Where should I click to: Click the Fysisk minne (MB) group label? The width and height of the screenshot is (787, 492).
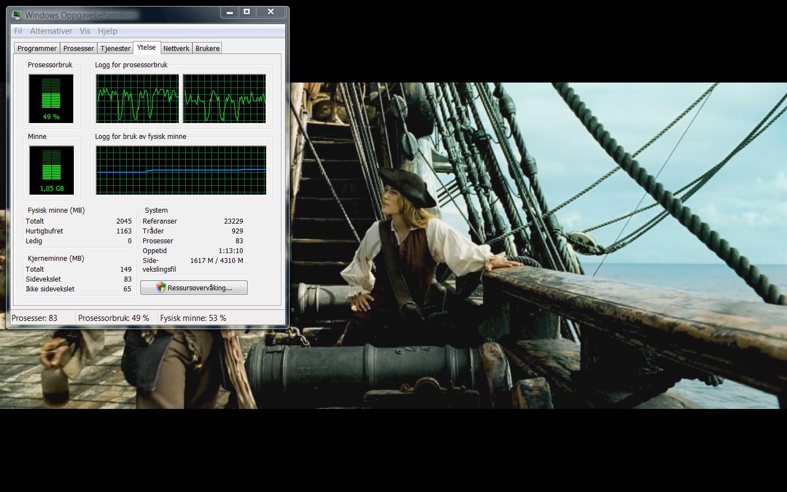(56, 210)
